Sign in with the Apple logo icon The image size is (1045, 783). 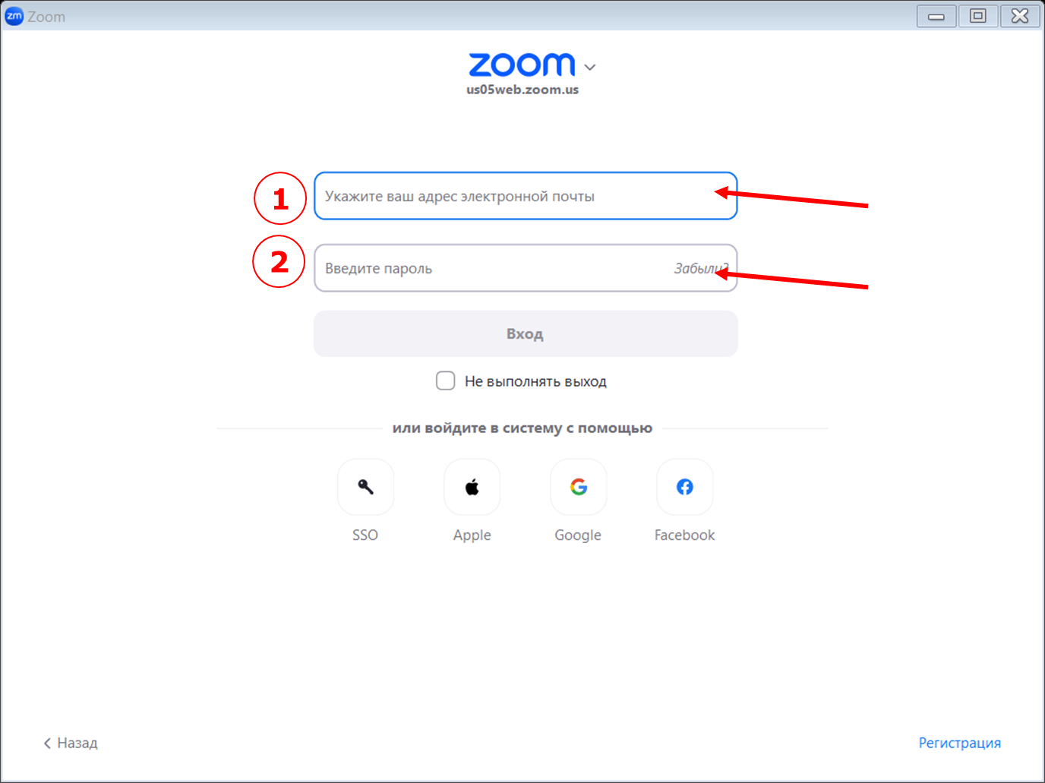472,487
